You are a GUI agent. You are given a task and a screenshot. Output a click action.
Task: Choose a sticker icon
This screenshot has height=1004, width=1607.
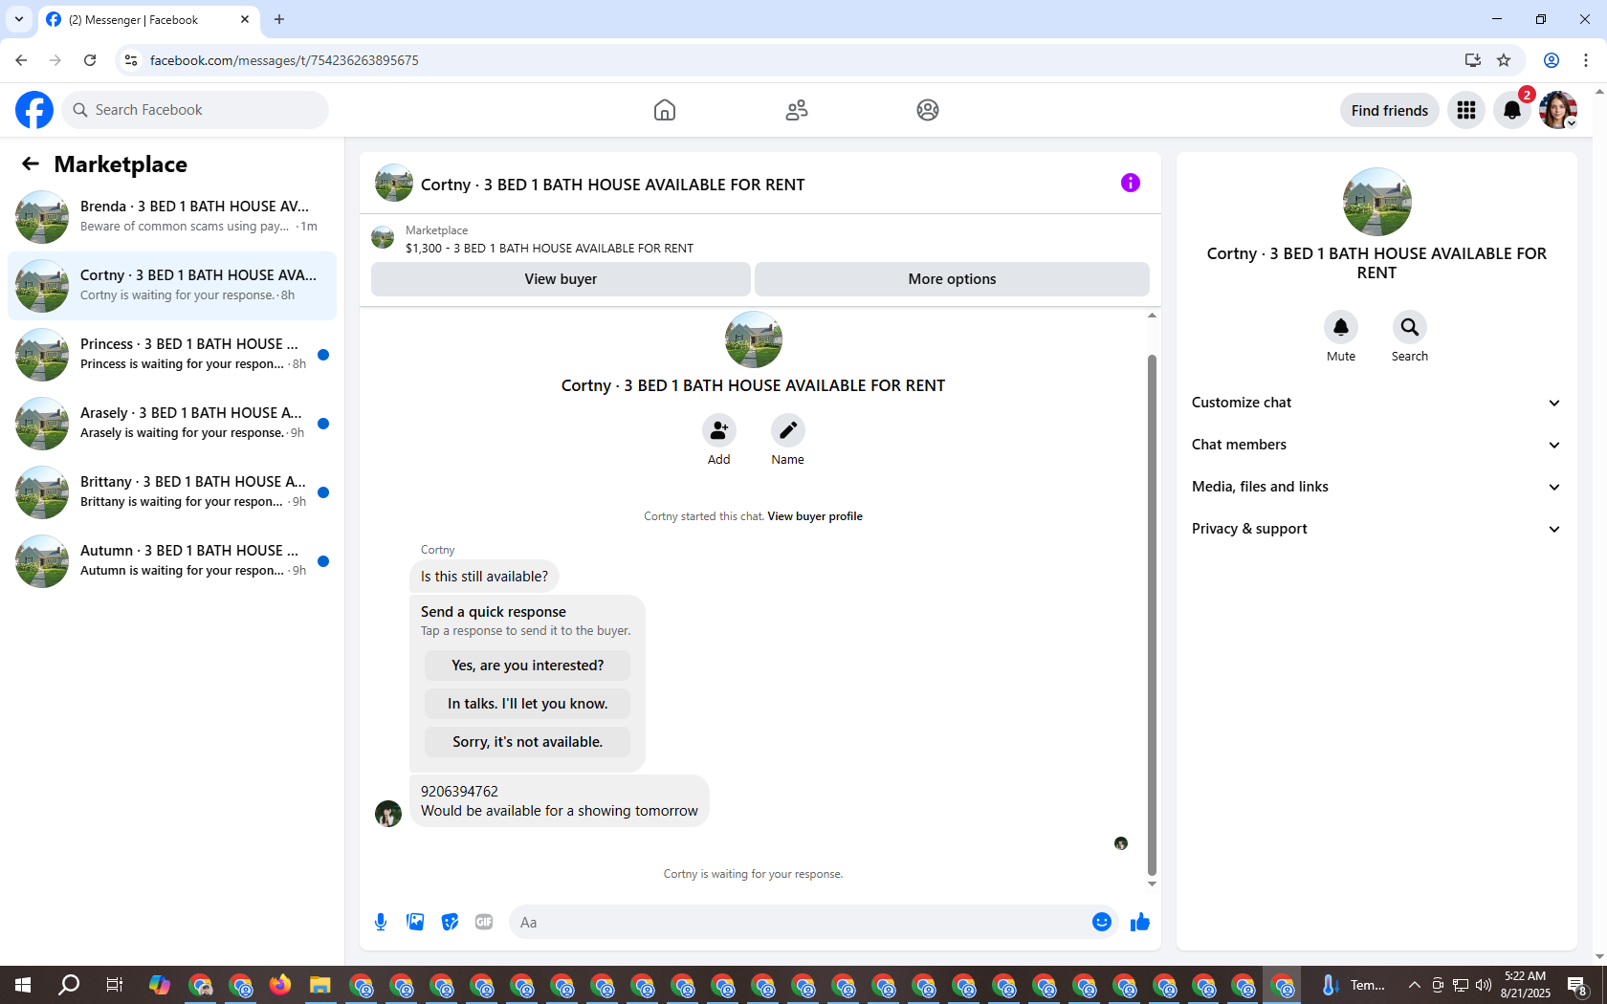point(450,922)
